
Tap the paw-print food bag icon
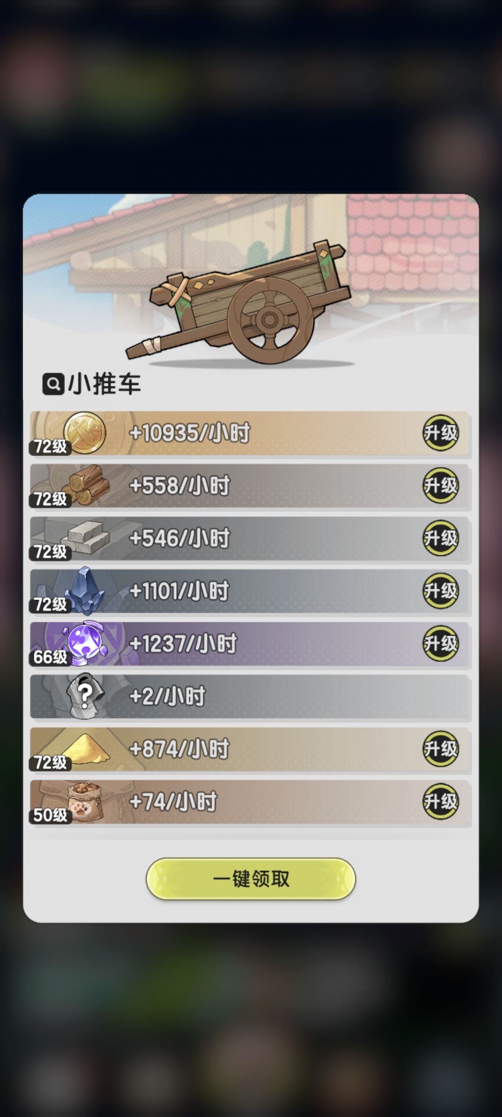pyautogui.click(x=86, y=801)
